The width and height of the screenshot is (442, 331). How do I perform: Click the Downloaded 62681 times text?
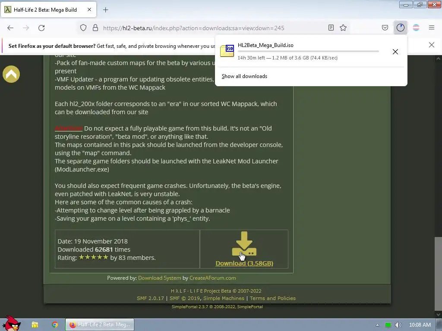[94, 250]
